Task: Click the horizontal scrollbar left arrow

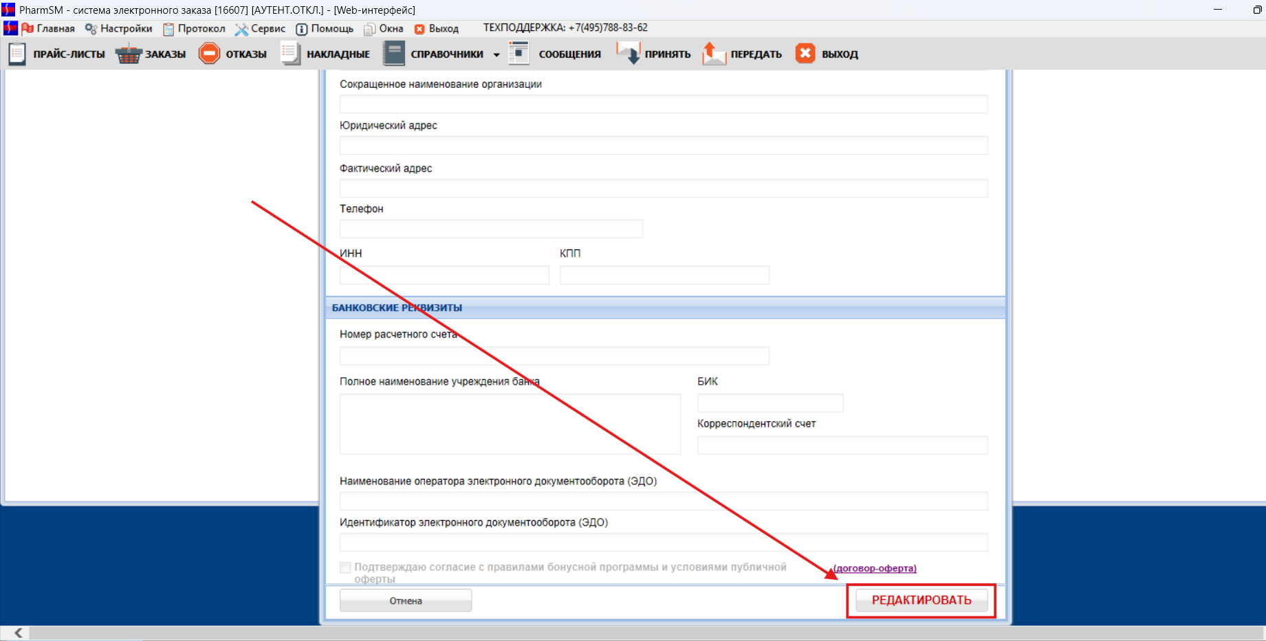Action: [19, 633]
